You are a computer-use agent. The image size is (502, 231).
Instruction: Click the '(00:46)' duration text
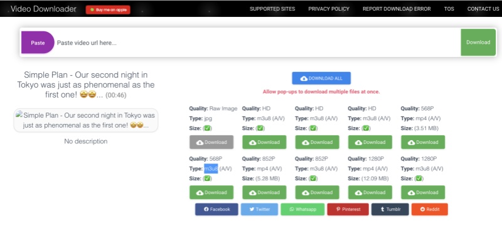pos(116,95)
